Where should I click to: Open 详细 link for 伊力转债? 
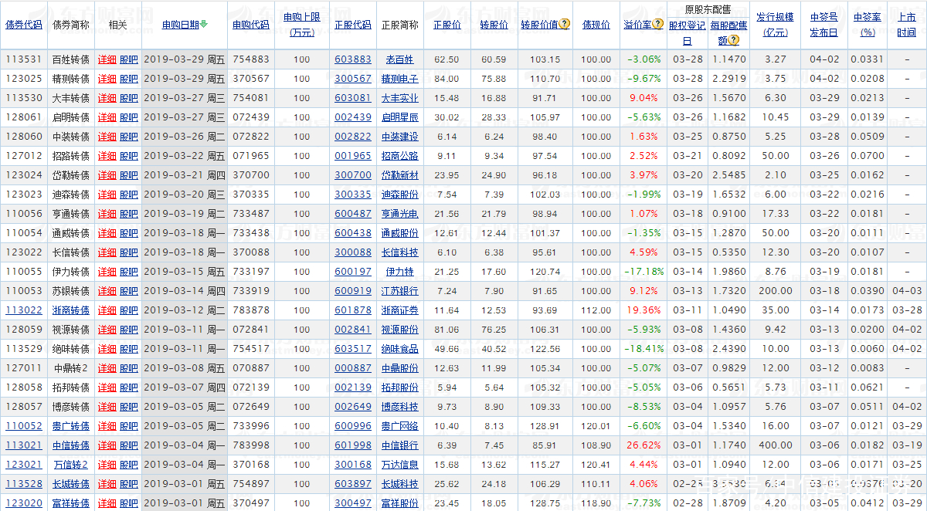pos(107,272)
